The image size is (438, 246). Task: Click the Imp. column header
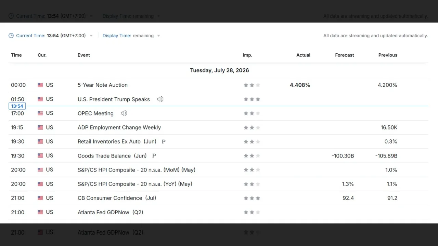pyautogui.click(x=247, y=55)
